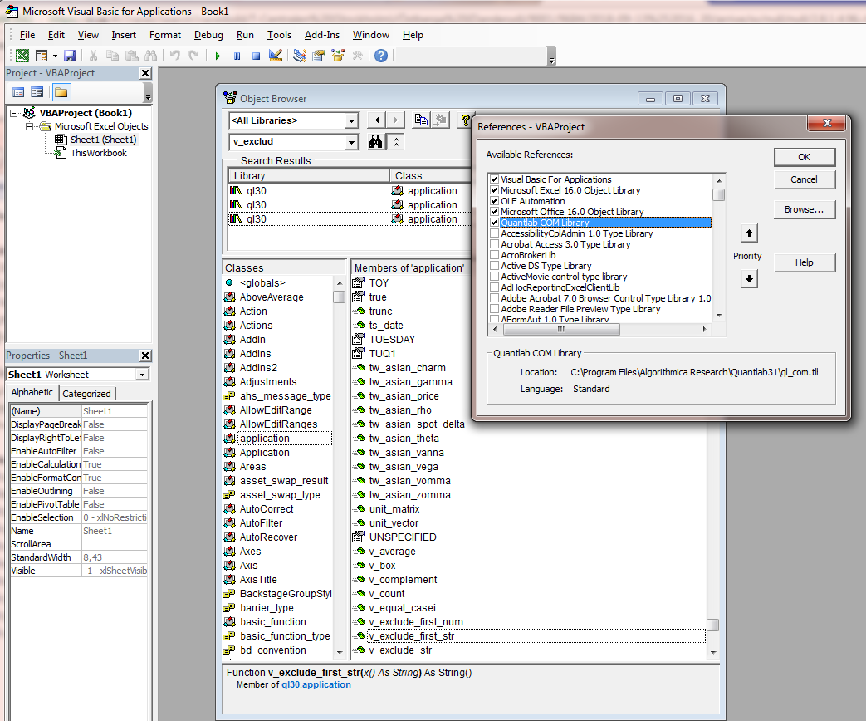This screenshot has height=721, width=866.
Task: Open the Add-Ins menu
Action: tap(322, 35)
